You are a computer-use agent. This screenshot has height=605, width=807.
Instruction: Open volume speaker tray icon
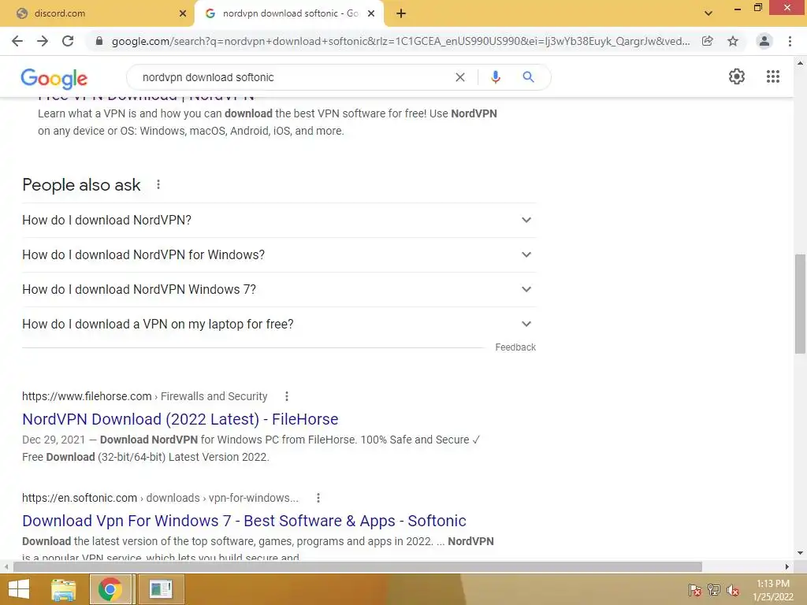coord(733,590)
